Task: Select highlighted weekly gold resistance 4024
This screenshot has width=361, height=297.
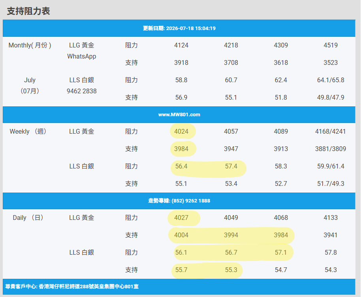Action: 181,131
